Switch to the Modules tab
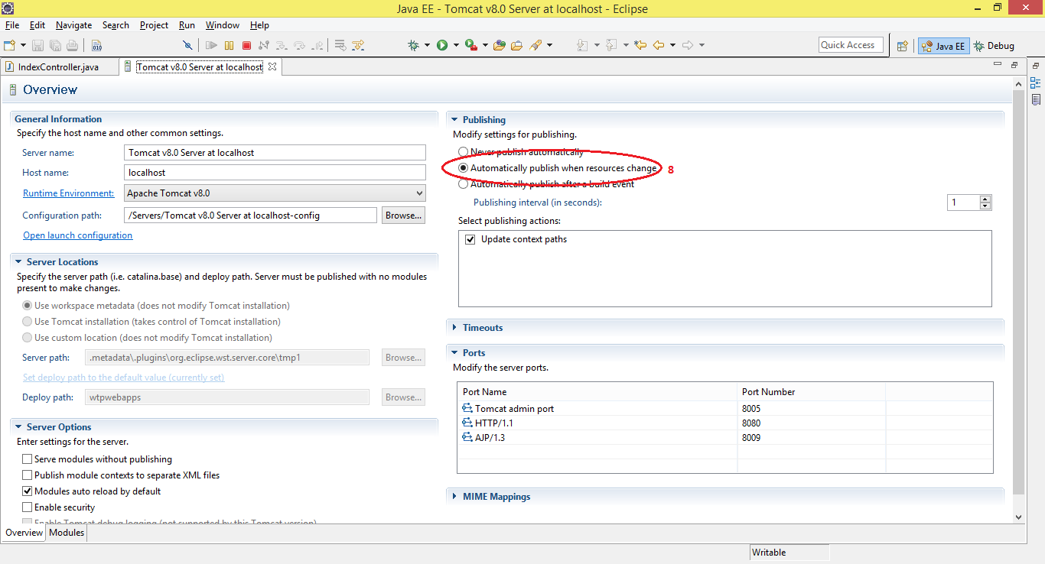Screen dimensions: 1045x564 click(66, 533)
